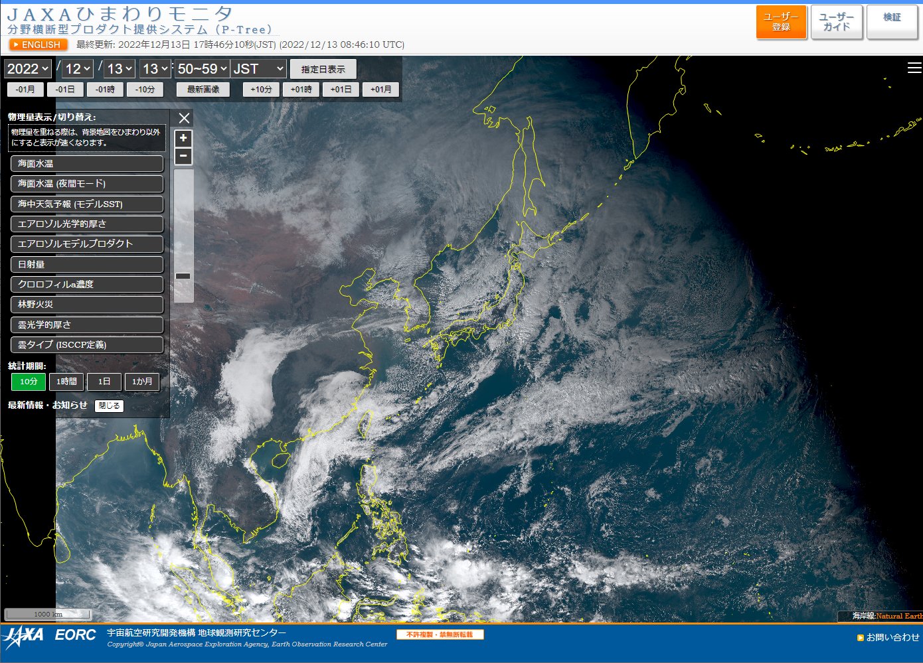Advance one day with +01日
The width and height of the screenshot is (923, 663).
coord(341,89)
